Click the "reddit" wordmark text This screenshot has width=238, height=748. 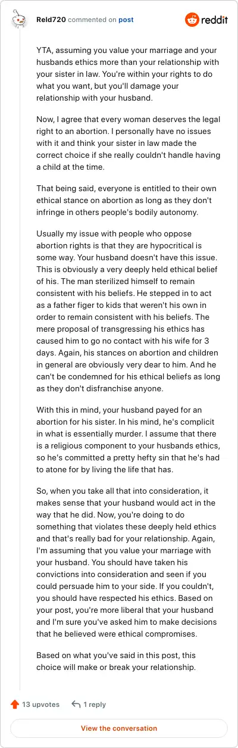(x=214, y=20)
